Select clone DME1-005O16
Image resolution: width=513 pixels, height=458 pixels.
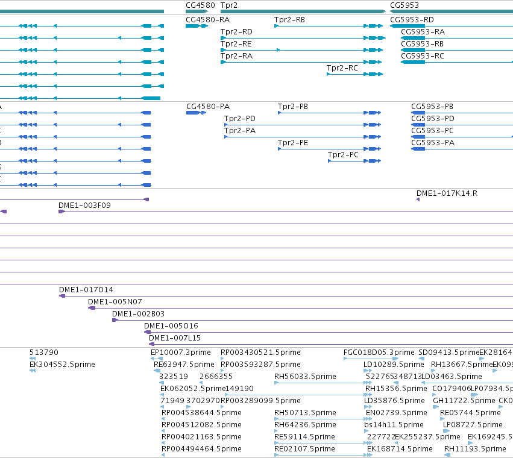pos(171,326)
